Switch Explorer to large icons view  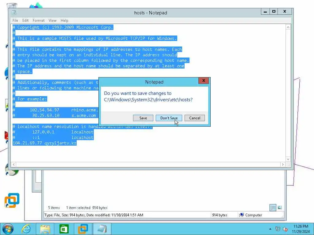tap(280, 207)
